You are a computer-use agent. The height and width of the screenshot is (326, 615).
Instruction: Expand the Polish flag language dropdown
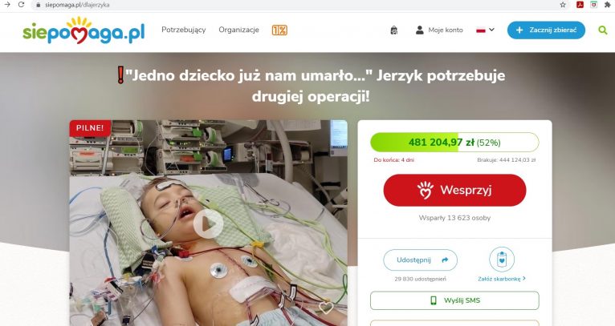click(485, 30)
